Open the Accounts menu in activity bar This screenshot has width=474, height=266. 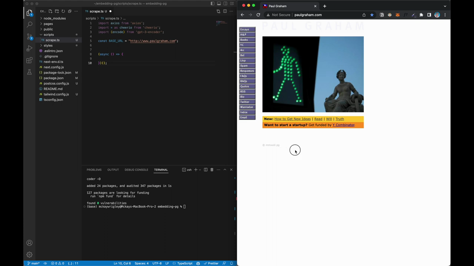29,243
